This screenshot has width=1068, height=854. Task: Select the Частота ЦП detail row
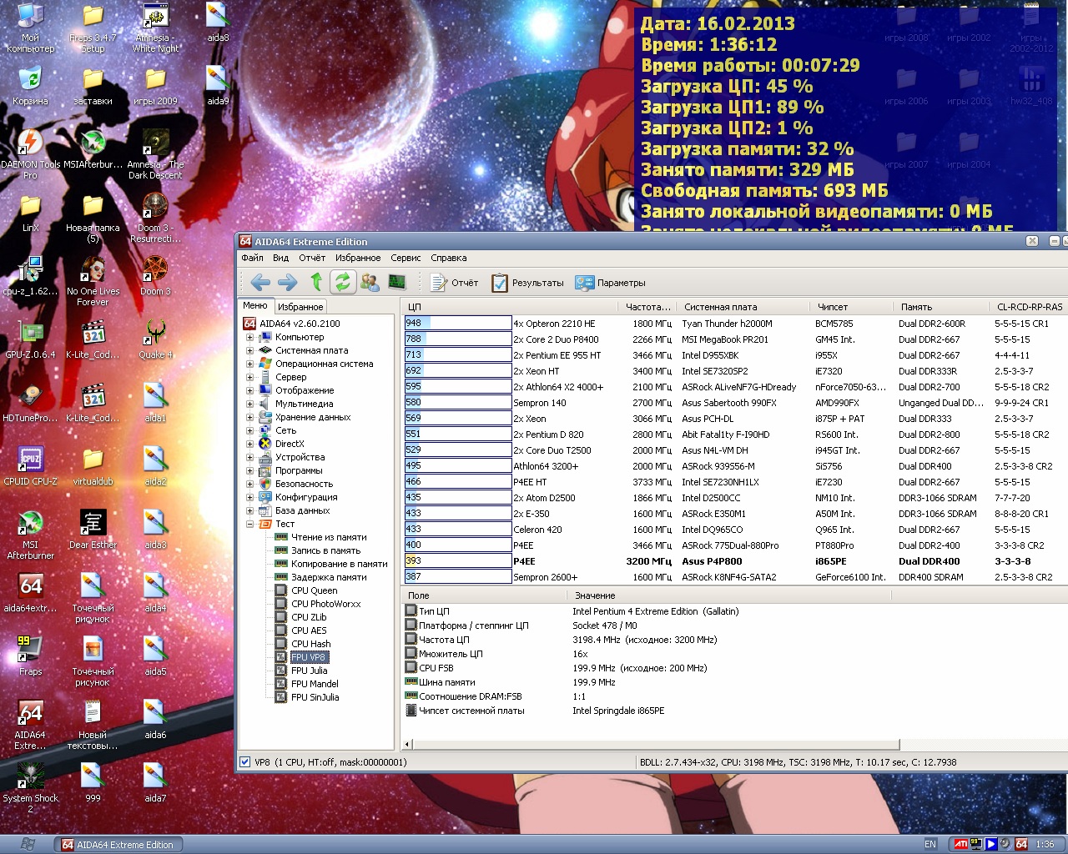[734, 640]
